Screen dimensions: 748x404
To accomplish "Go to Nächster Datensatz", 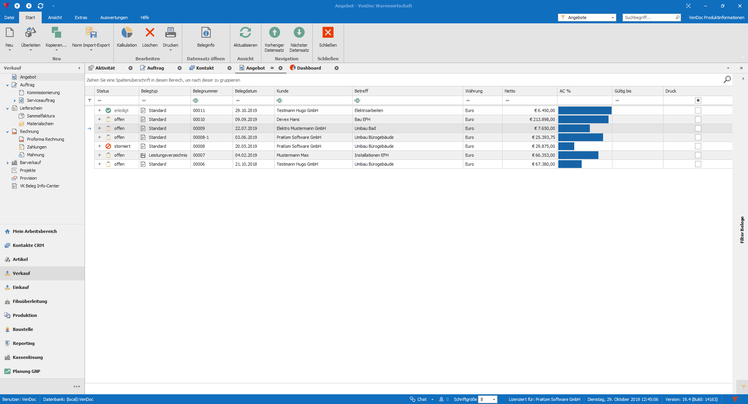I will pos(299,33).
